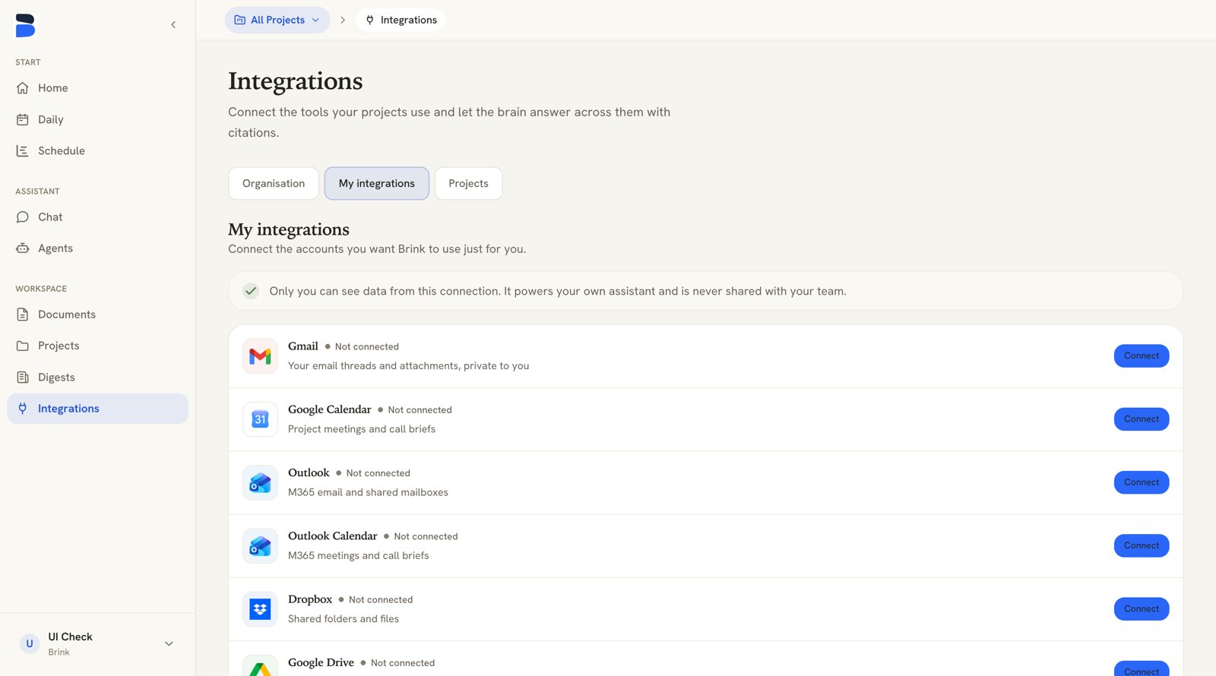Click the Gmail logo icon
Viewport: 1216px width, 676px height.
tap(260, 356)
